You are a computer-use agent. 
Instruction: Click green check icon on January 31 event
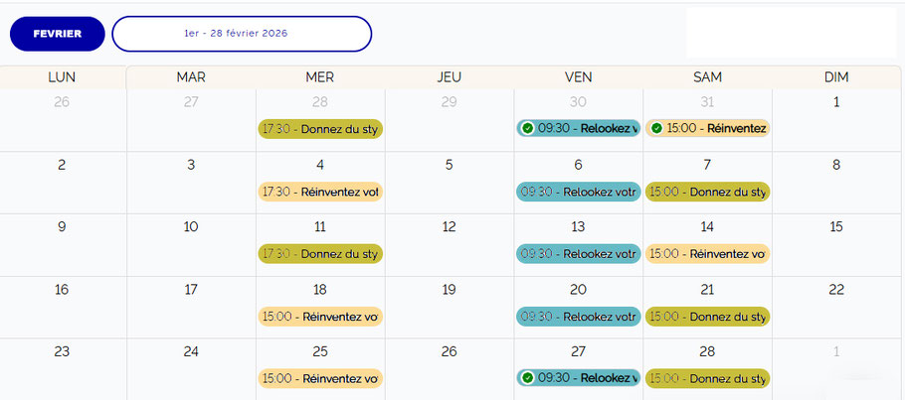click(656, 128)
